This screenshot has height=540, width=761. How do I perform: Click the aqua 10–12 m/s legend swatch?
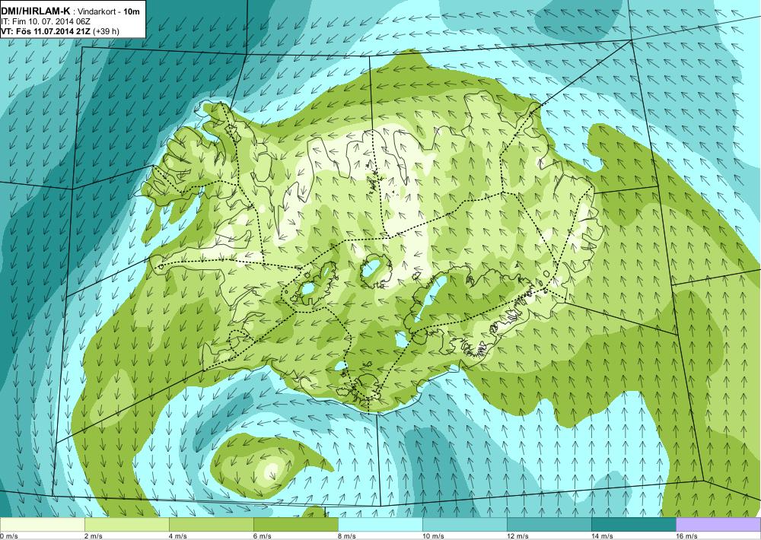[x=464, y=525]
